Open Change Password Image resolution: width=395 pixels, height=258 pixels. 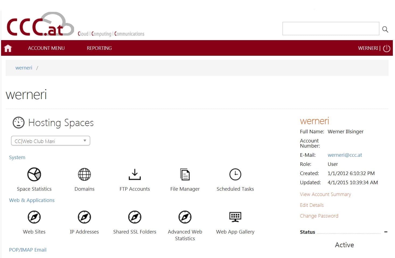click(x=319, y=216)
